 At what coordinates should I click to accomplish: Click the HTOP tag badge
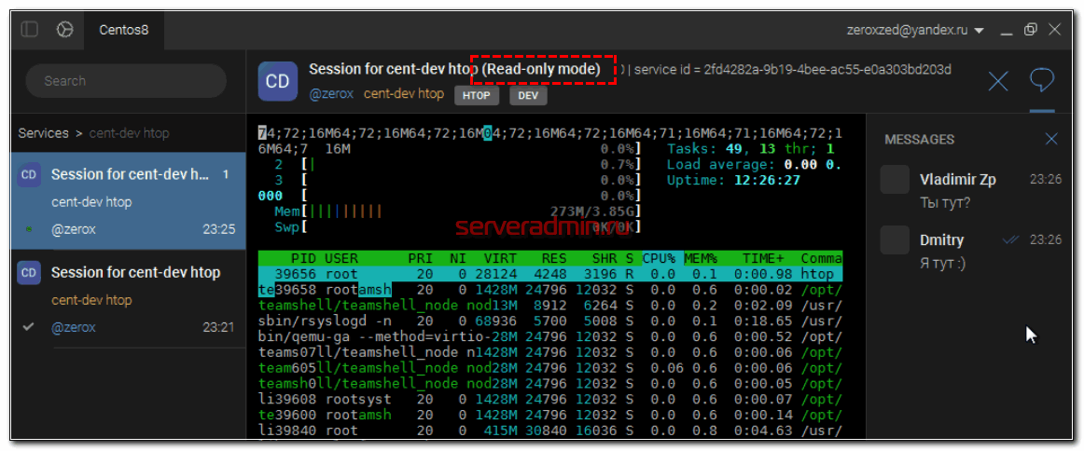click(x=478, y=95)
